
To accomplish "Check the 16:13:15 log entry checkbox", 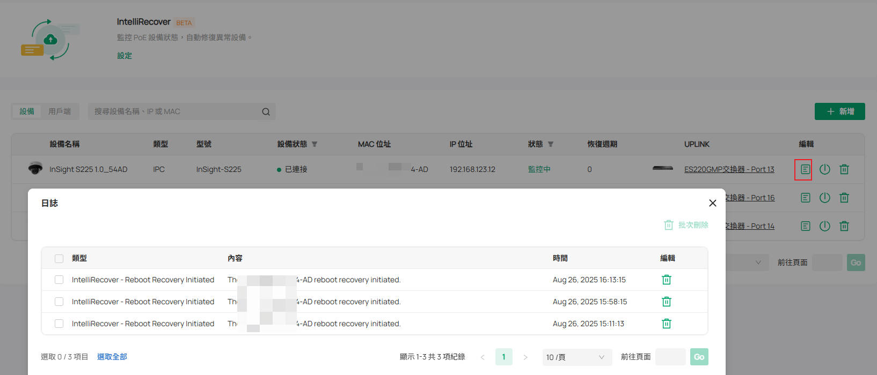I will click(x=59, y=280).
